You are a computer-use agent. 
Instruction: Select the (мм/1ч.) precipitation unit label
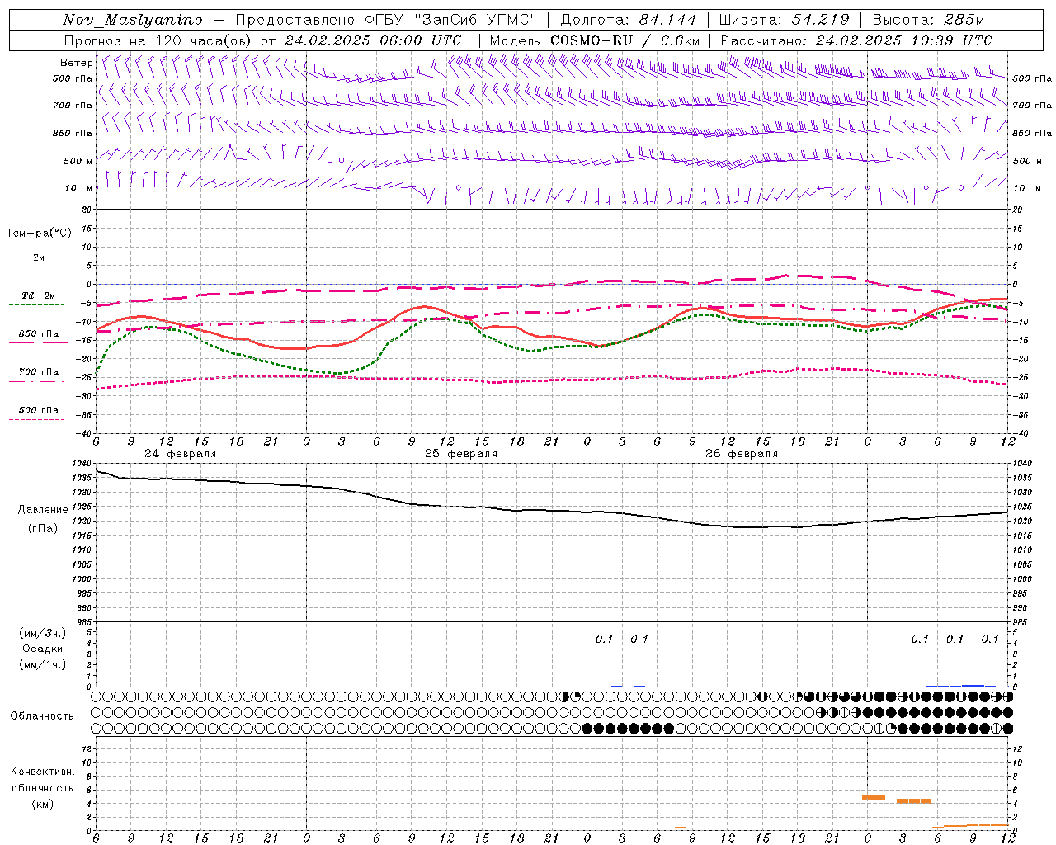coord(43,664)
